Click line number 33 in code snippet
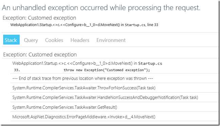Image resolution: width=220 pixels, height=126 pixels. point(17,70)
